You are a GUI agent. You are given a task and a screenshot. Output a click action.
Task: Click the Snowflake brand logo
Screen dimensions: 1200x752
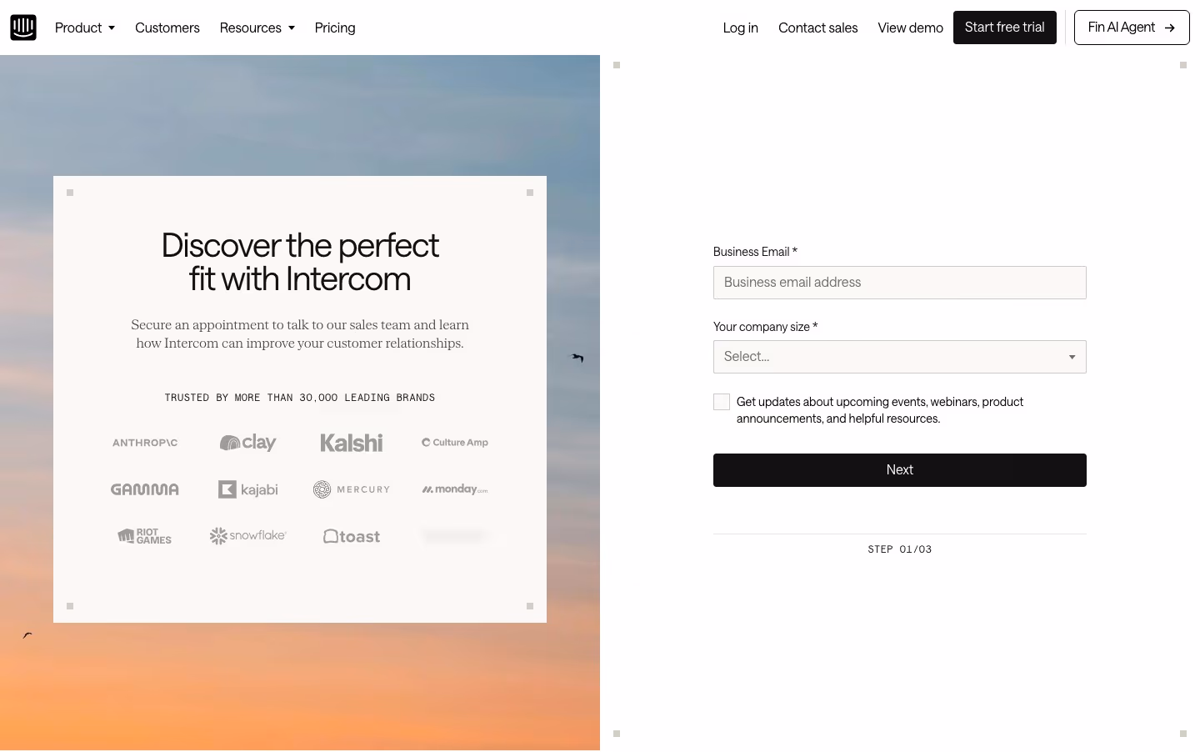click(248, 536)
